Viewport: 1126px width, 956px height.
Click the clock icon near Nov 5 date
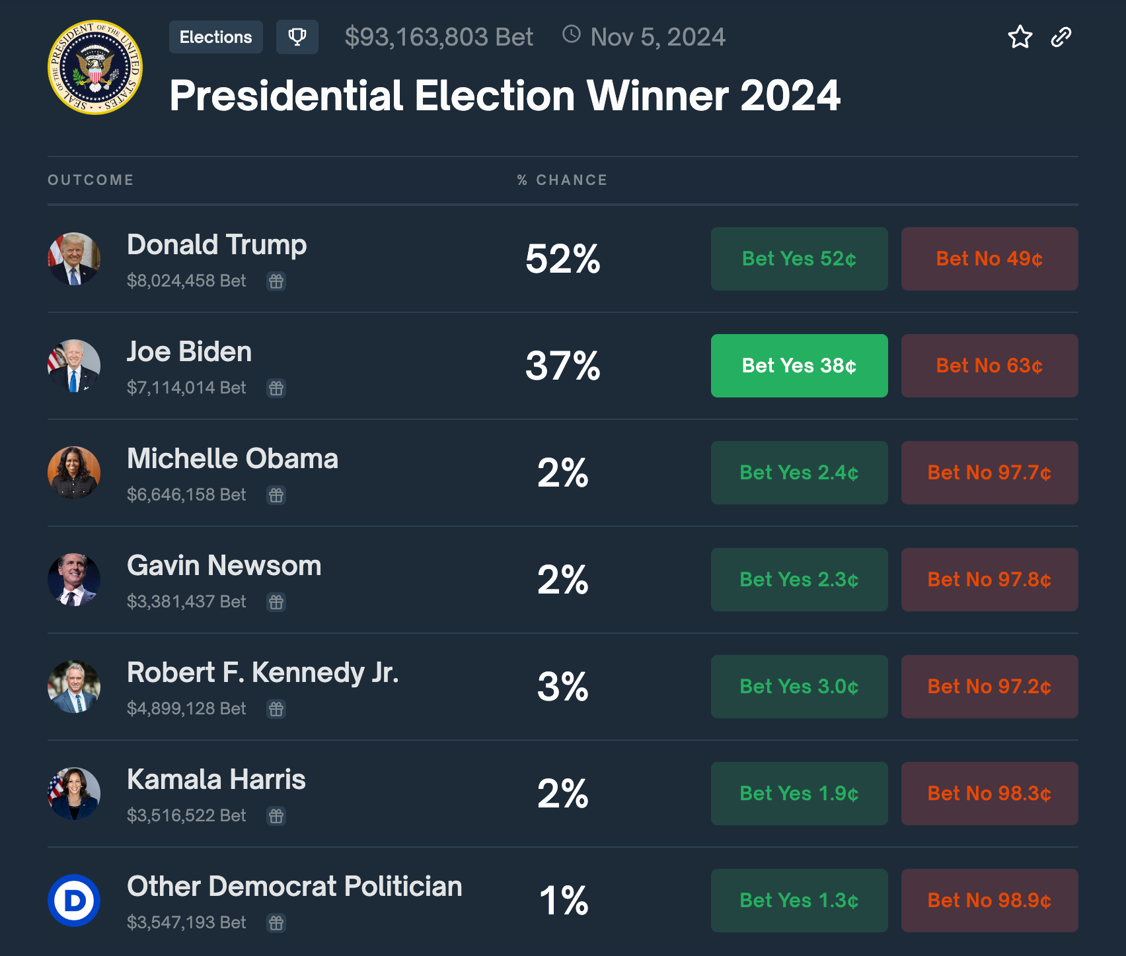click(571, 36)
